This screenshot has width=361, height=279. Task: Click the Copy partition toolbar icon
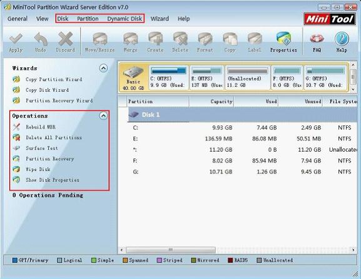(x=230, y=39)
